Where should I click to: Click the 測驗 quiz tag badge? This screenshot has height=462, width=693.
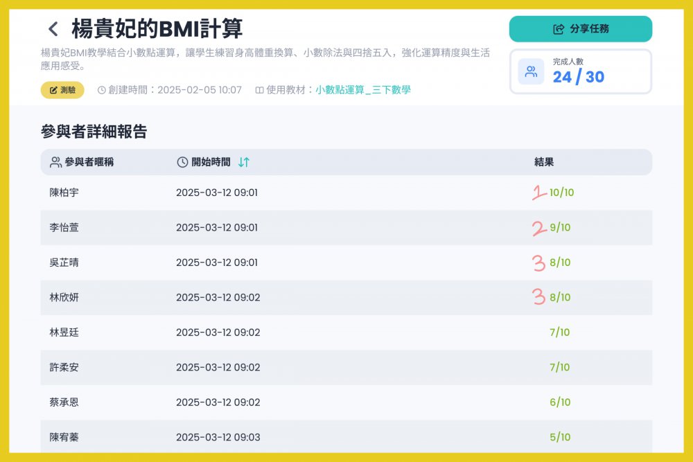click(x=62, y=90)
